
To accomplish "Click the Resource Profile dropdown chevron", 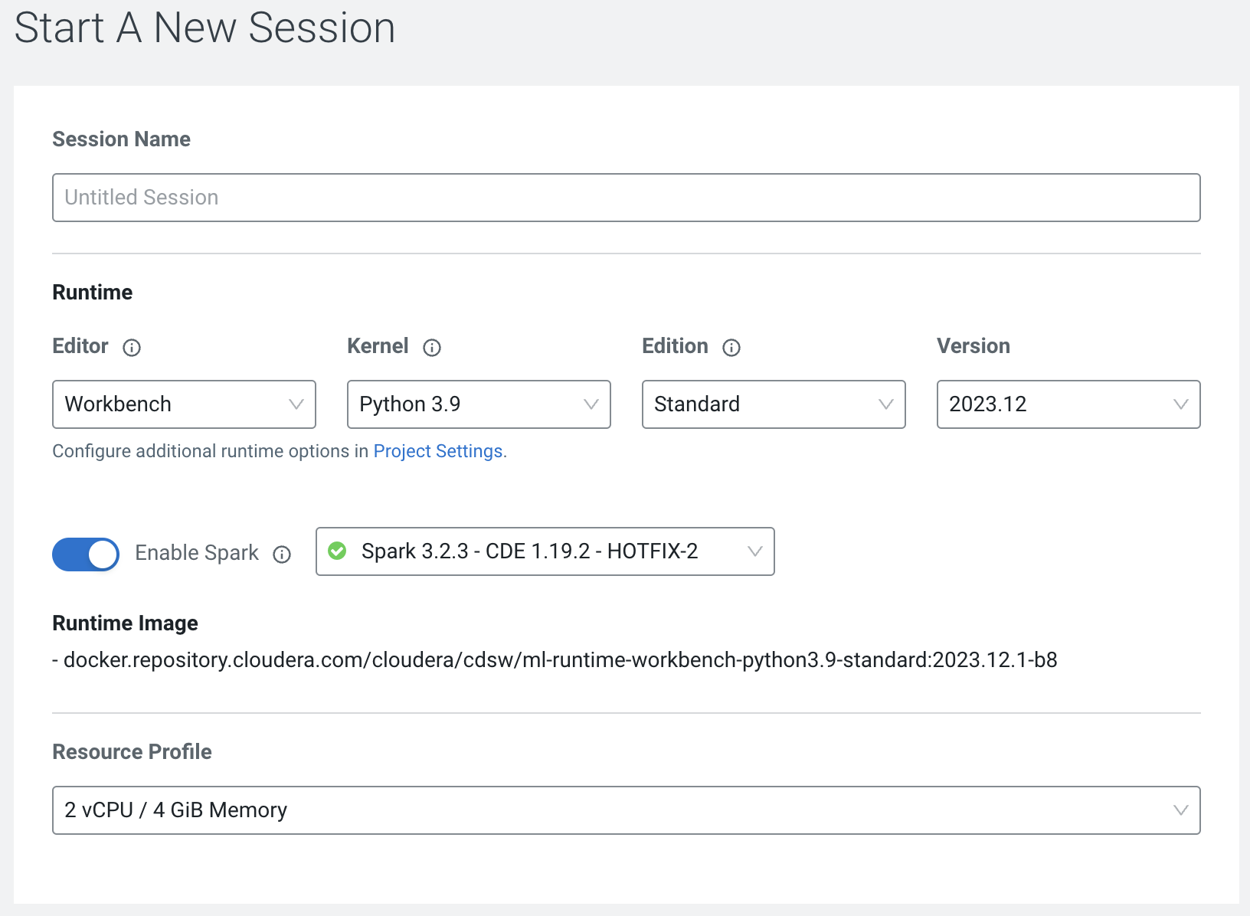I will 1180,810.
